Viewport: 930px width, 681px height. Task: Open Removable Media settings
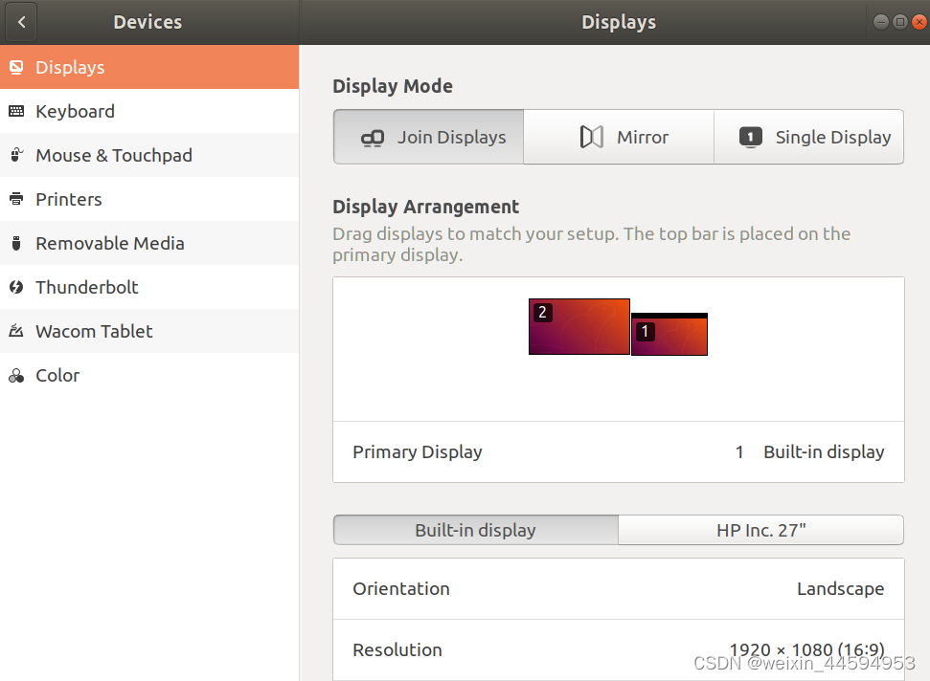149,243
